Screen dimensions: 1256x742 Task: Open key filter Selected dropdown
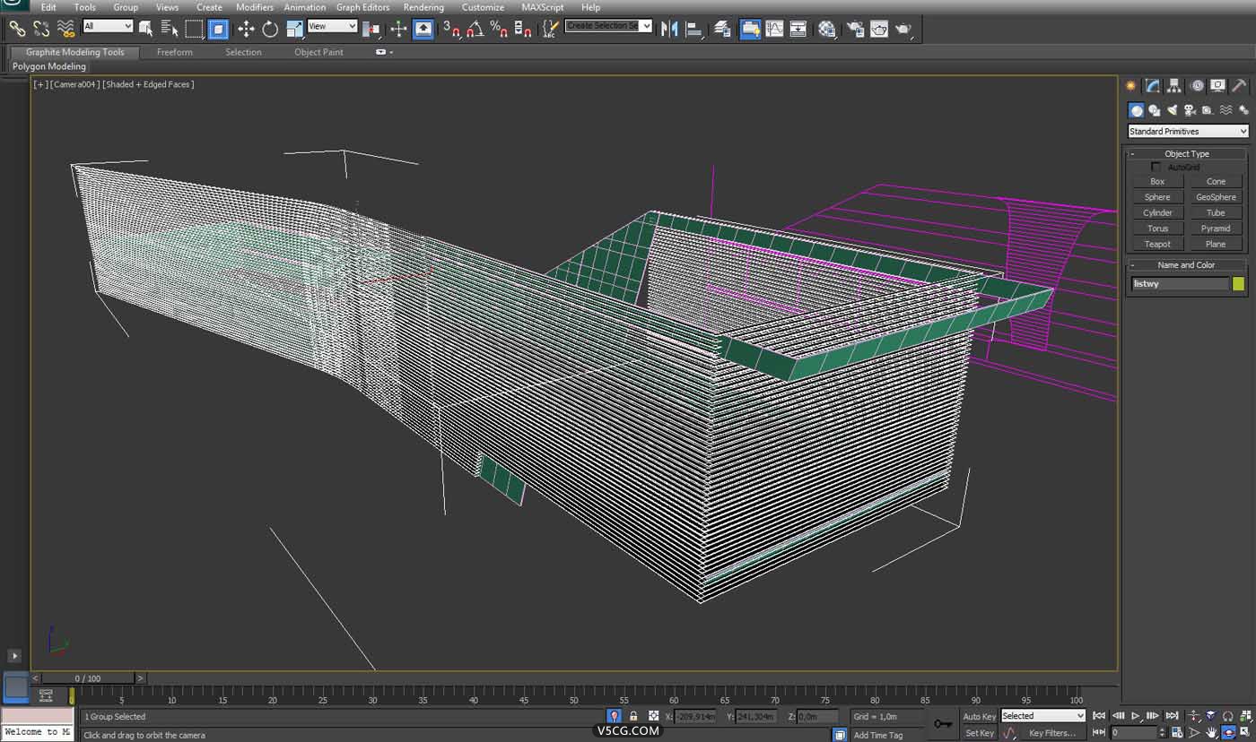pyautogui.click(x=1043, y=716)
